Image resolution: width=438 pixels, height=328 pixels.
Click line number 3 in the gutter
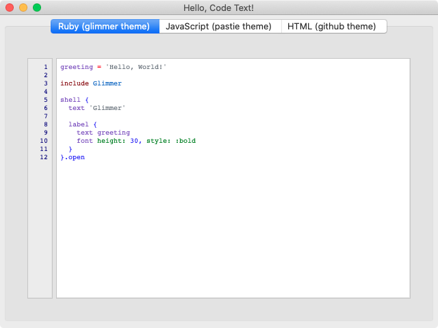(46, 83)
